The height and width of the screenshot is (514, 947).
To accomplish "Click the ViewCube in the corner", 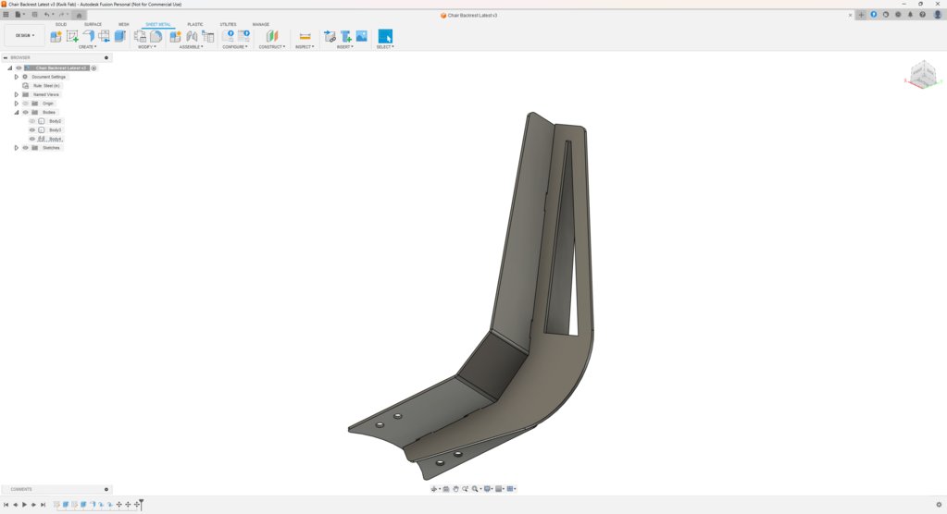I will pyautogui.click(x=923, y=74).
